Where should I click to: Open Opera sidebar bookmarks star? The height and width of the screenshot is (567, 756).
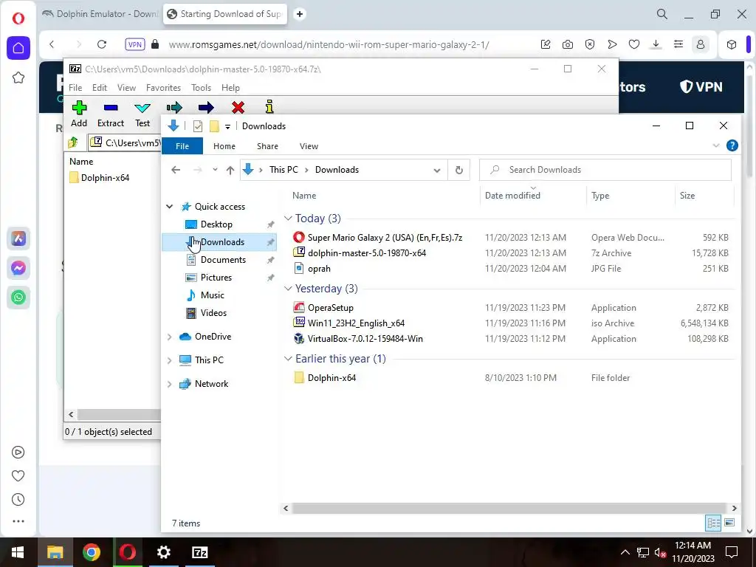(18, 78)
